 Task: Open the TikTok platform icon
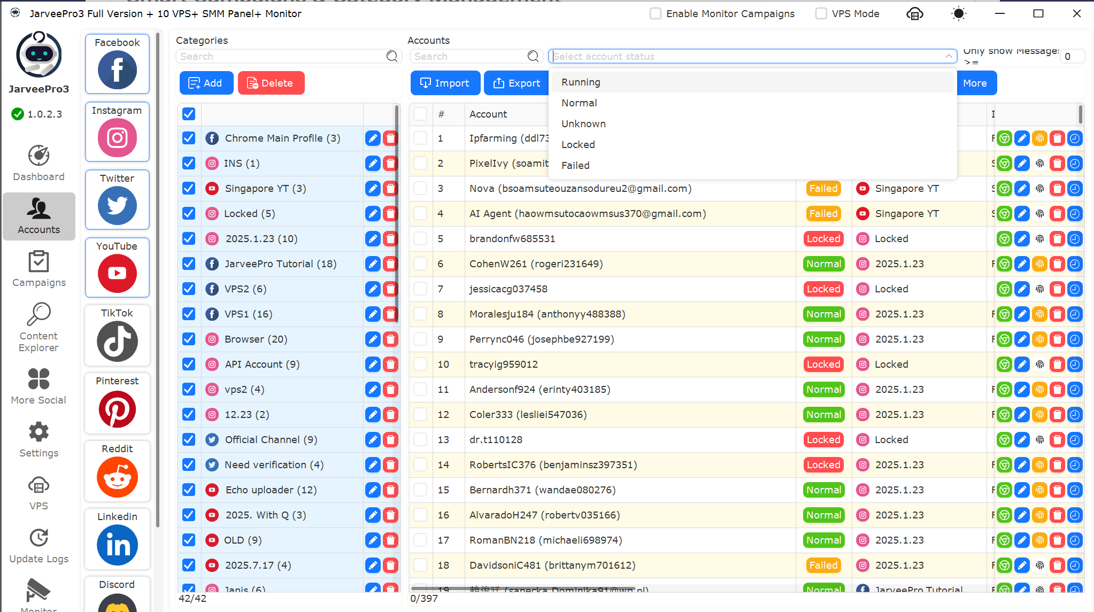(x=117, y=341)
